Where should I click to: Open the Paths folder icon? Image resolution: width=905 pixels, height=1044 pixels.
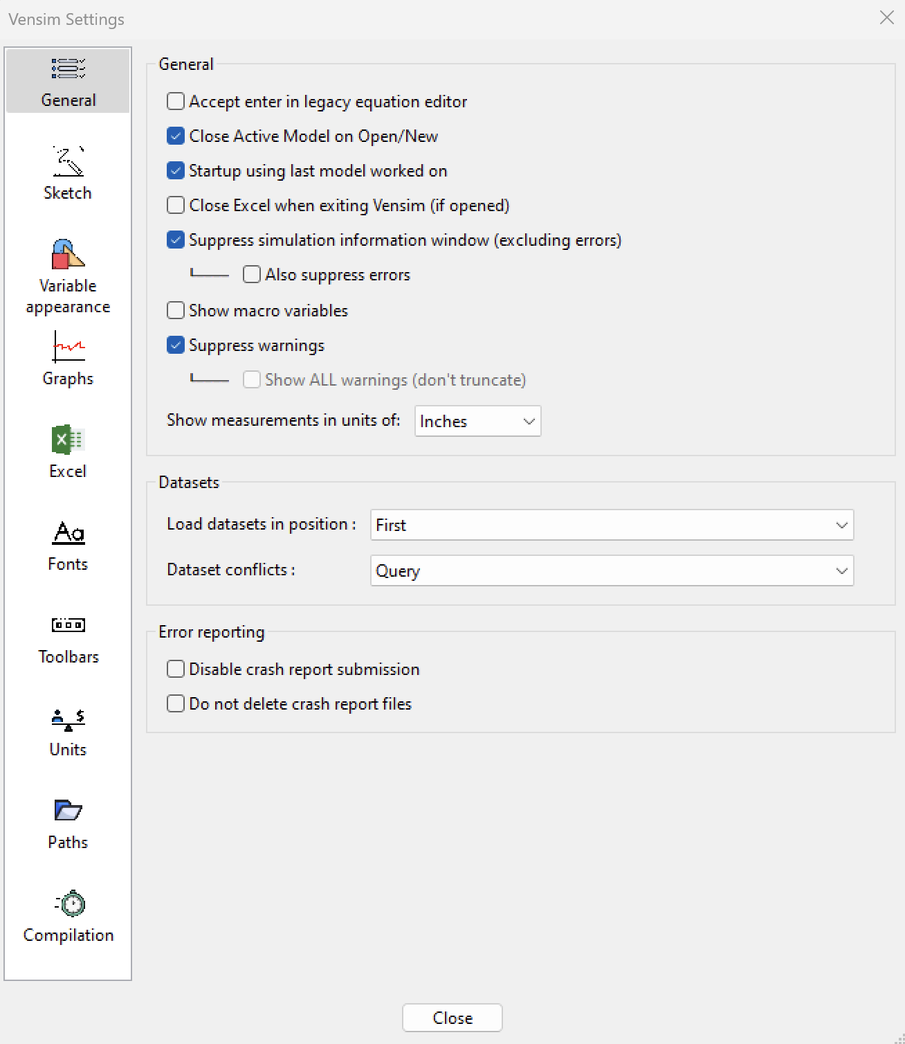coord(68,810)
